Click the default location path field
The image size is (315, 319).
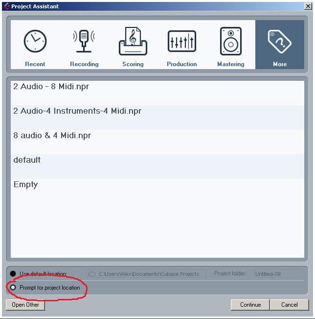tap(146, 274)
